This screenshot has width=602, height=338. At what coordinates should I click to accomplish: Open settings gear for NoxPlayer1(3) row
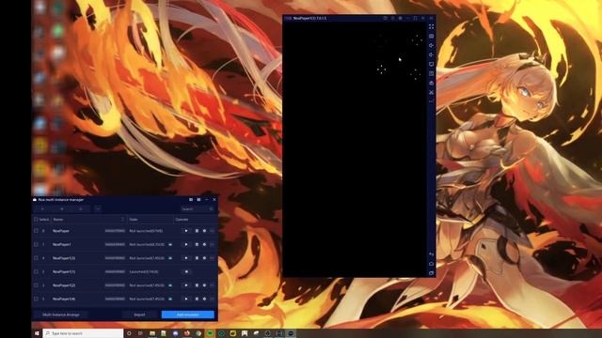pos(204,258)
